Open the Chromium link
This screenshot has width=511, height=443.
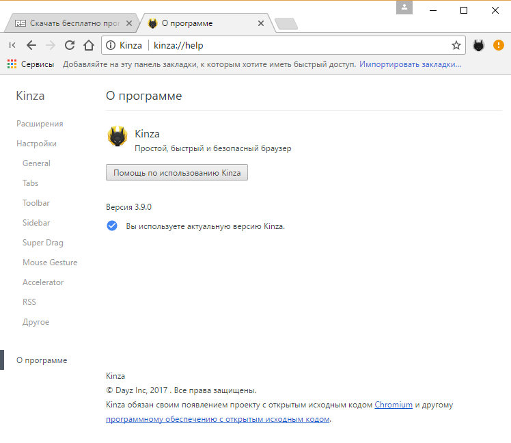[x=393, y=405]
